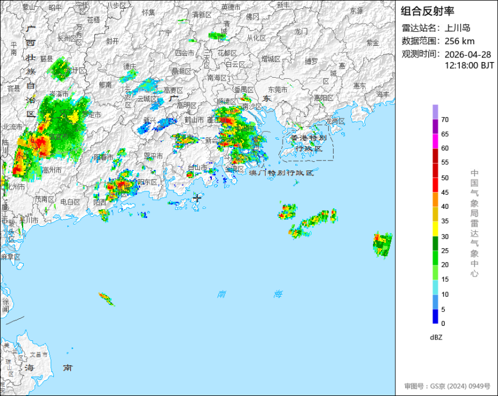
Task: Click the '怀集' map label
Action: pos(149,12)
